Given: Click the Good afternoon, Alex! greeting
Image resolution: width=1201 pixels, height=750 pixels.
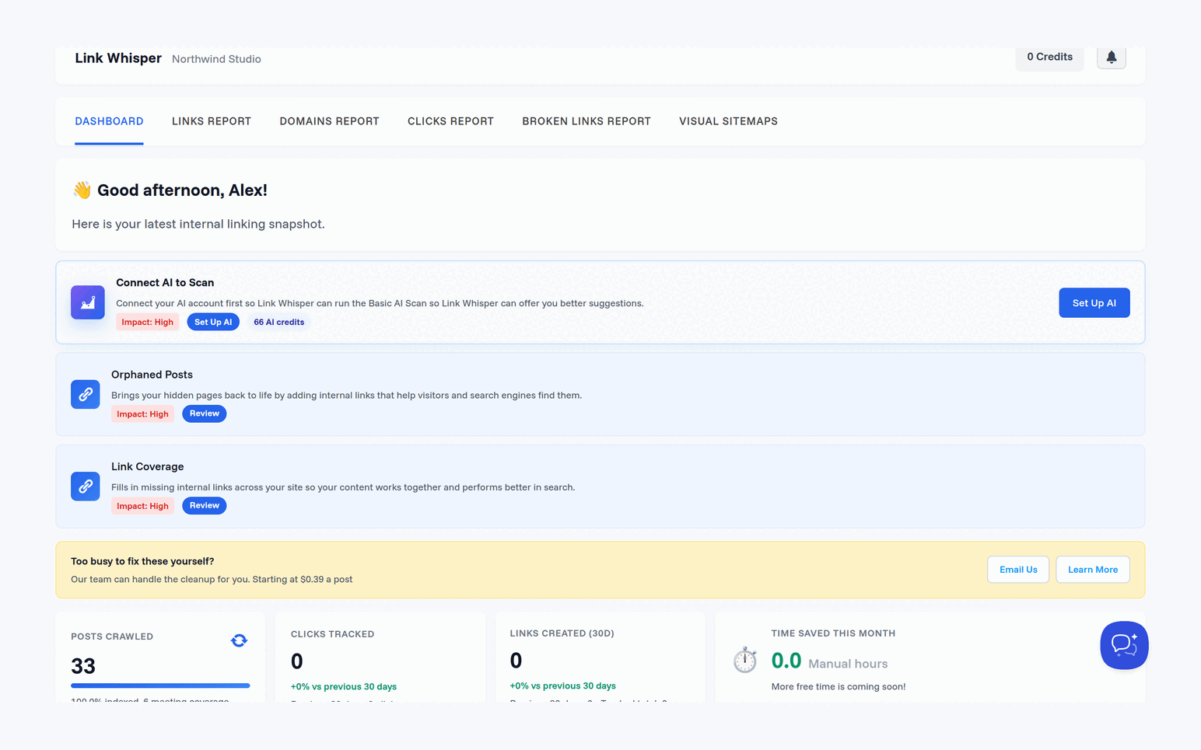Looking at the screenshot, I should (x=182, y=190).
